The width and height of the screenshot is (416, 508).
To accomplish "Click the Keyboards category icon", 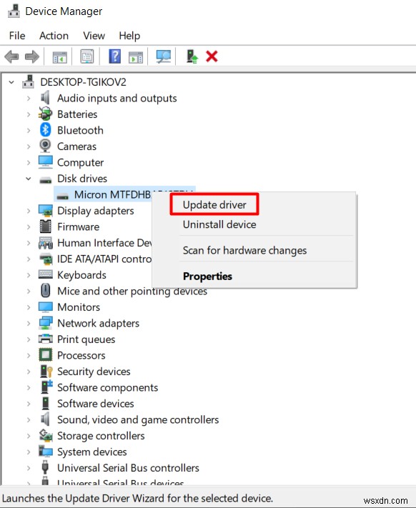I will point(45,274).
